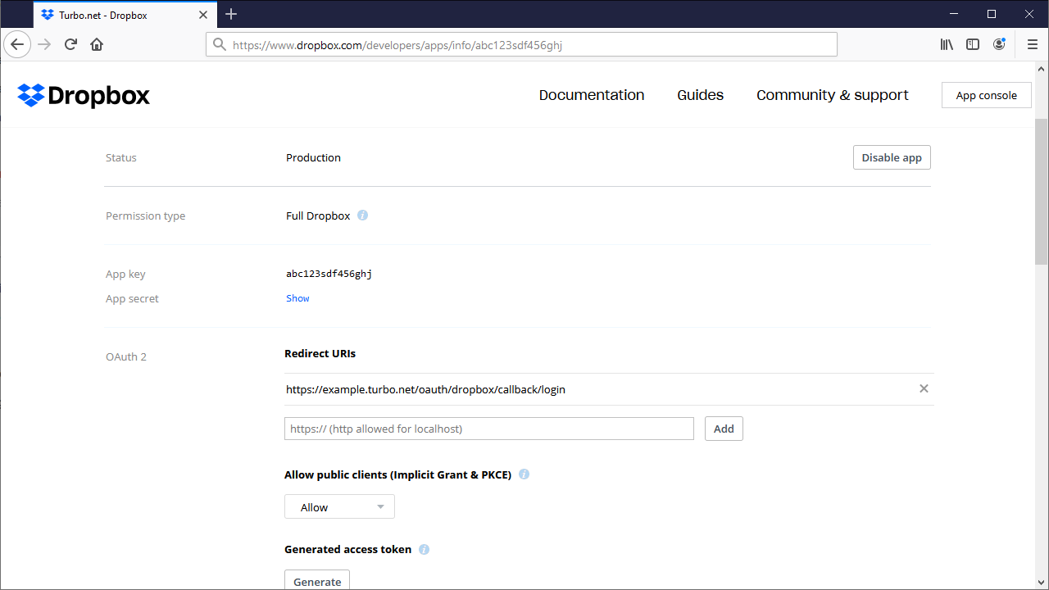This screenshot has width=1049, height=590.
Task: Click the Full Dropbox info icon
Action: (x=362, y=215)
